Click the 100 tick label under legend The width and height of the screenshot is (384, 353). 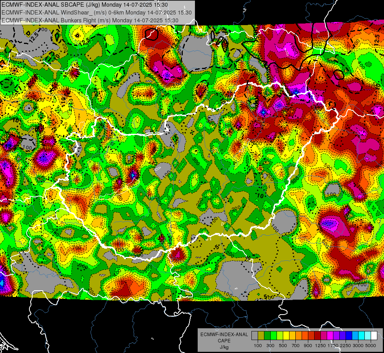pos(258,346)
